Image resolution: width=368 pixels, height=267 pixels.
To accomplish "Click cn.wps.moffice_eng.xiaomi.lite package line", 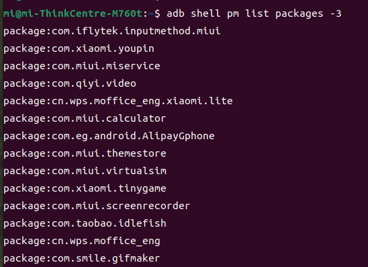I will coord(118,102).
